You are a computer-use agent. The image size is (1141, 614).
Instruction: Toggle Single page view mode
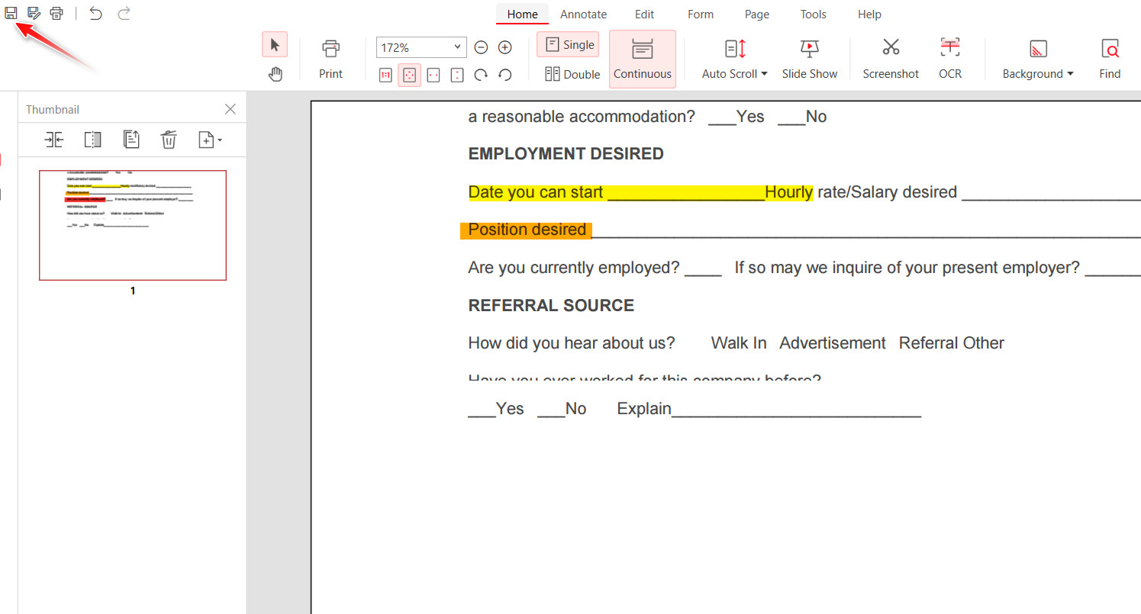click(x=568, y=45)
